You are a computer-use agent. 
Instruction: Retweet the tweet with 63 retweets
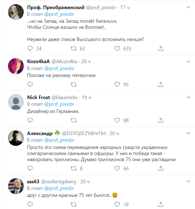(74, 49)
